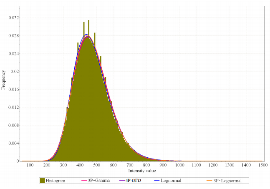Click the 100 x-axis tick label
270x189 pixels.
[30, 166]
